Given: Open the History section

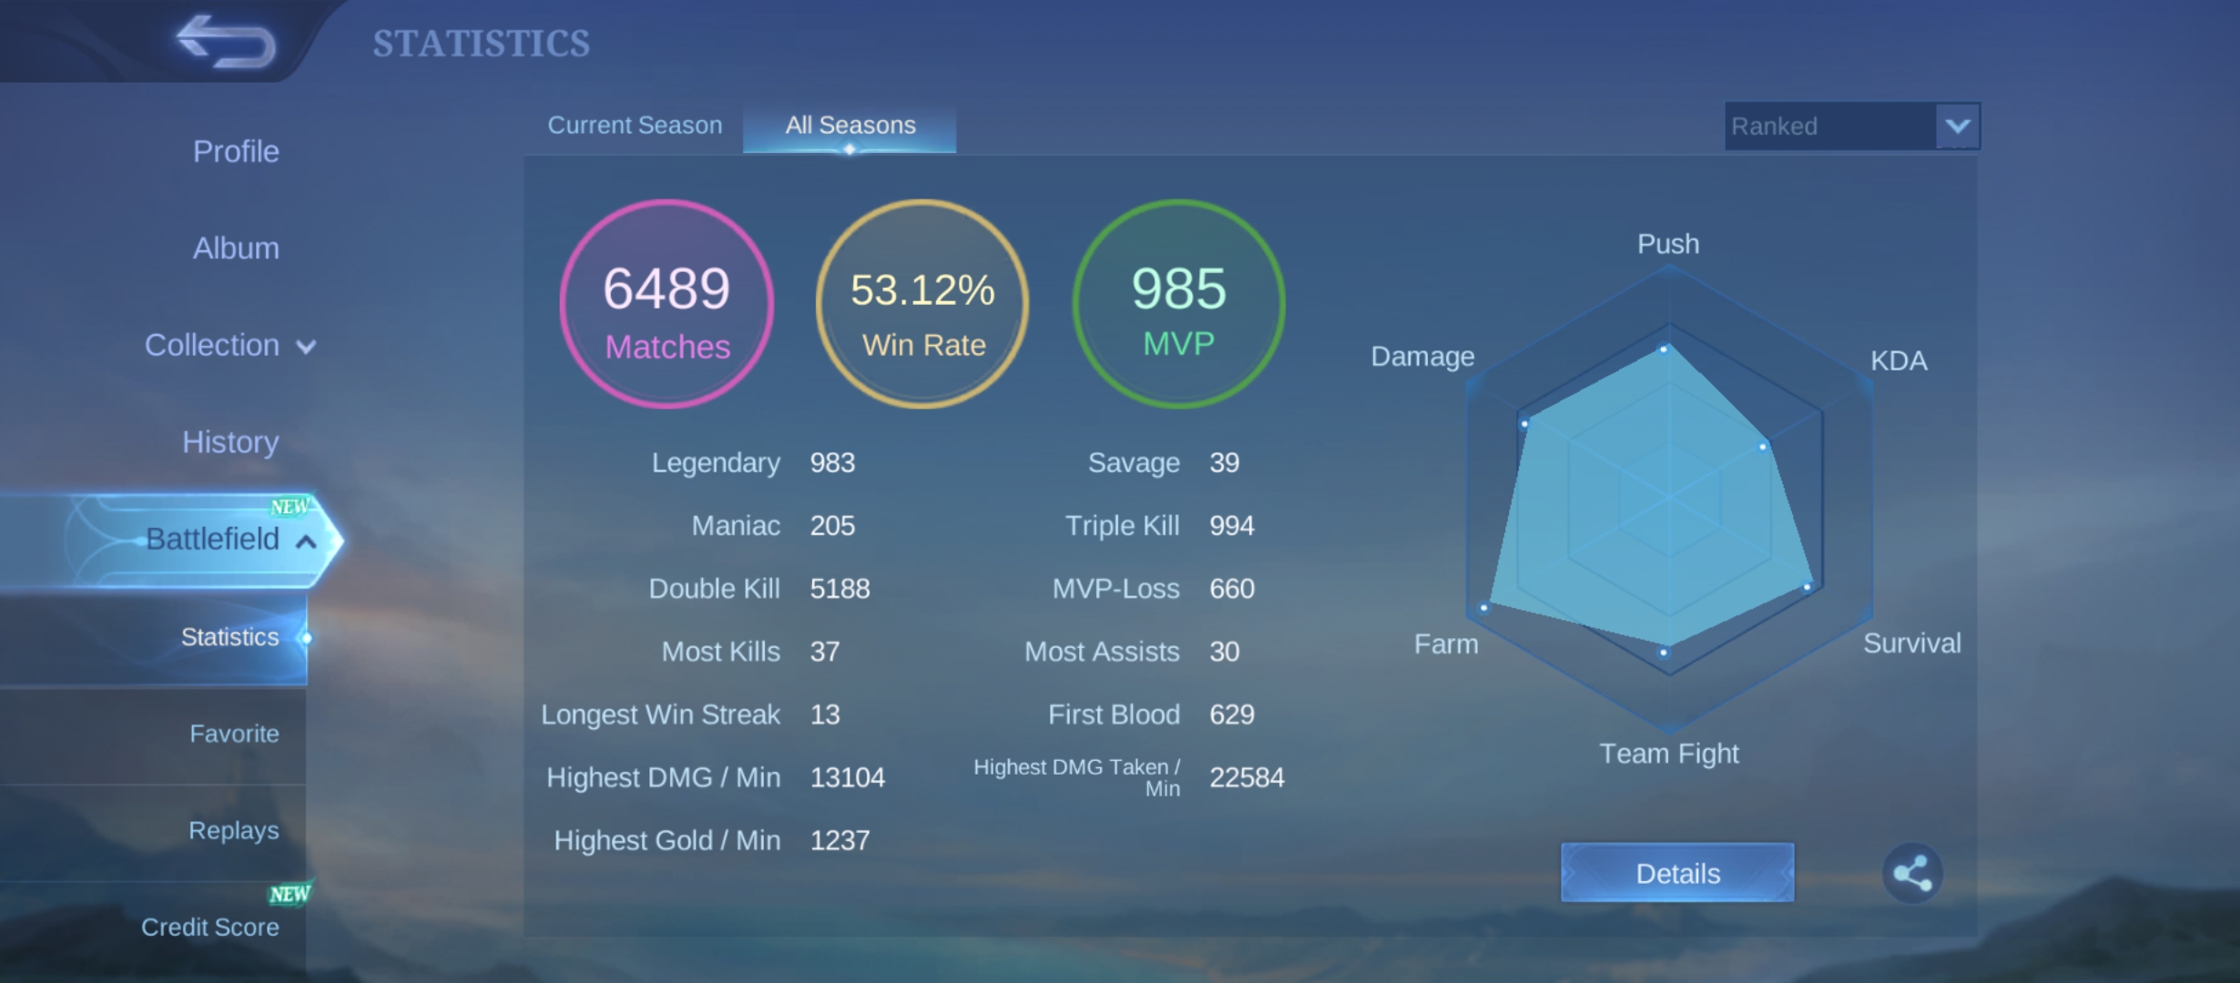Looking at the screenshot, I should coord(230,441).
